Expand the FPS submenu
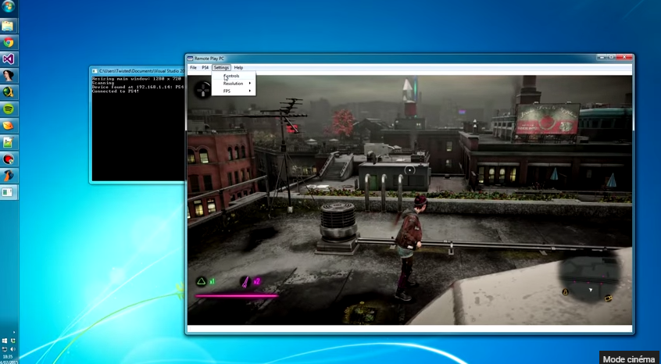This screenshot has height=364, width=661. point(234,91)
